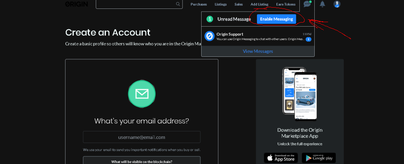Click the green envelope icon
This screenshot has height=164, width=404.
(x=142, y=93)
